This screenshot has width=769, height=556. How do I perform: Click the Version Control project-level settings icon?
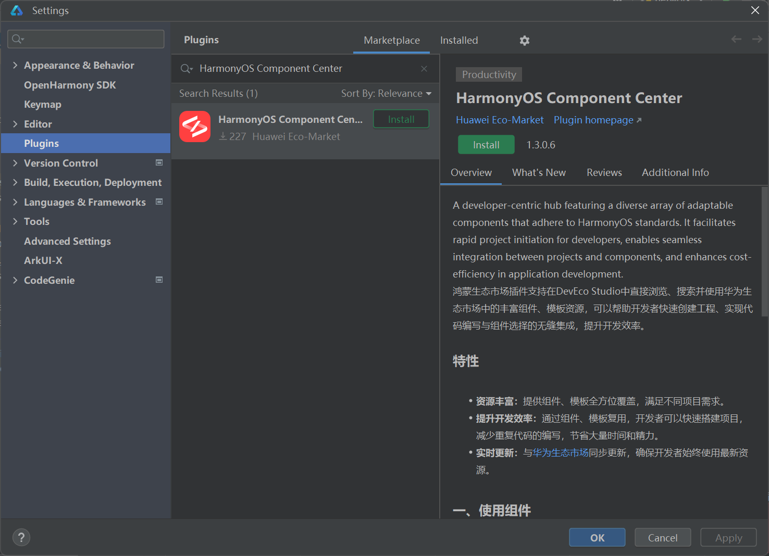click(159, 163)
